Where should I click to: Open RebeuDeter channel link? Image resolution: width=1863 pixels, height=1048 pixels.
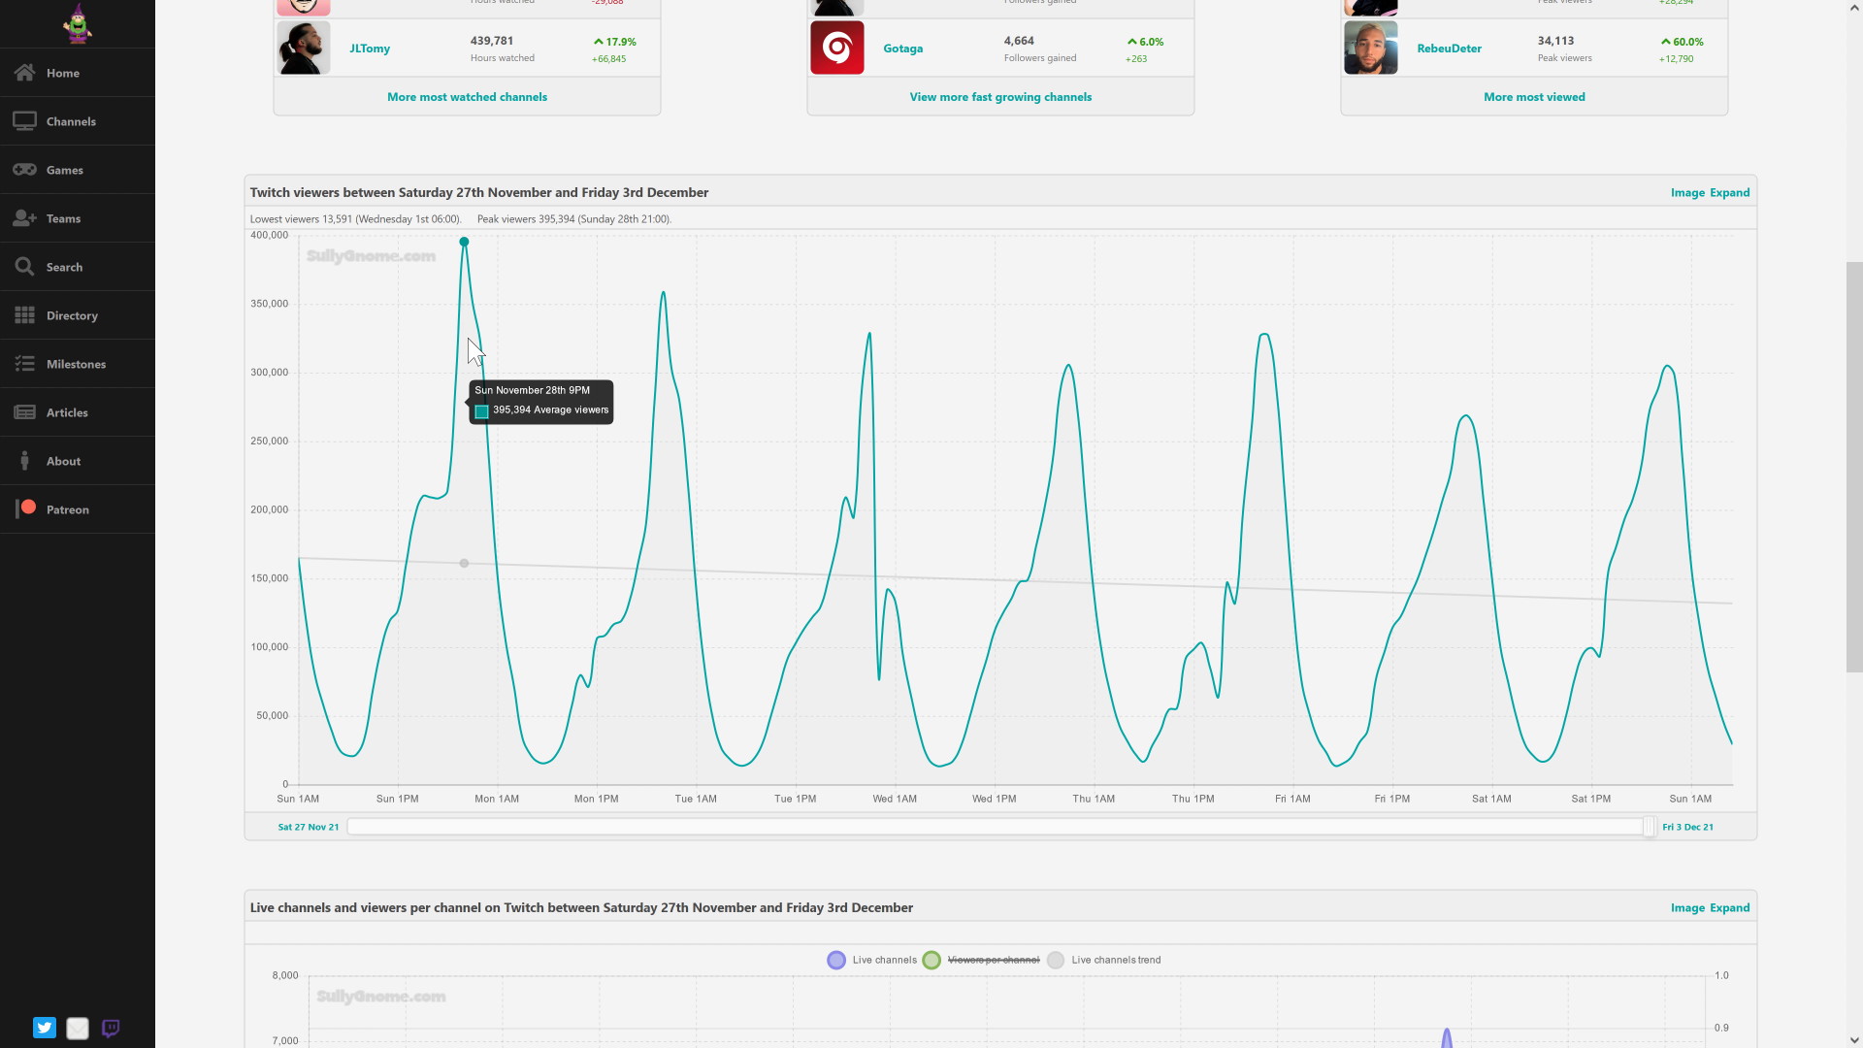(x=1449, y=49)
